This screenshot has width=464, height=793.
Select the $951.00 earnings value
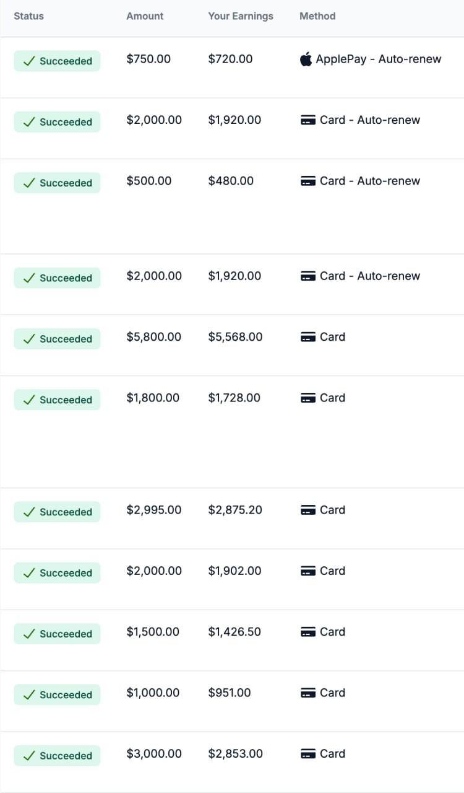[230, 693]
